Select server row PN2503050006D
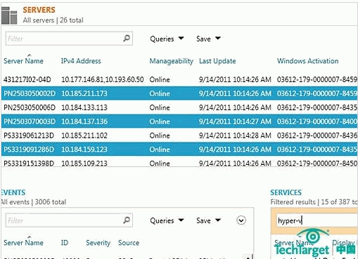Viewport: 358px width, 259px height. tap(179, 107)
